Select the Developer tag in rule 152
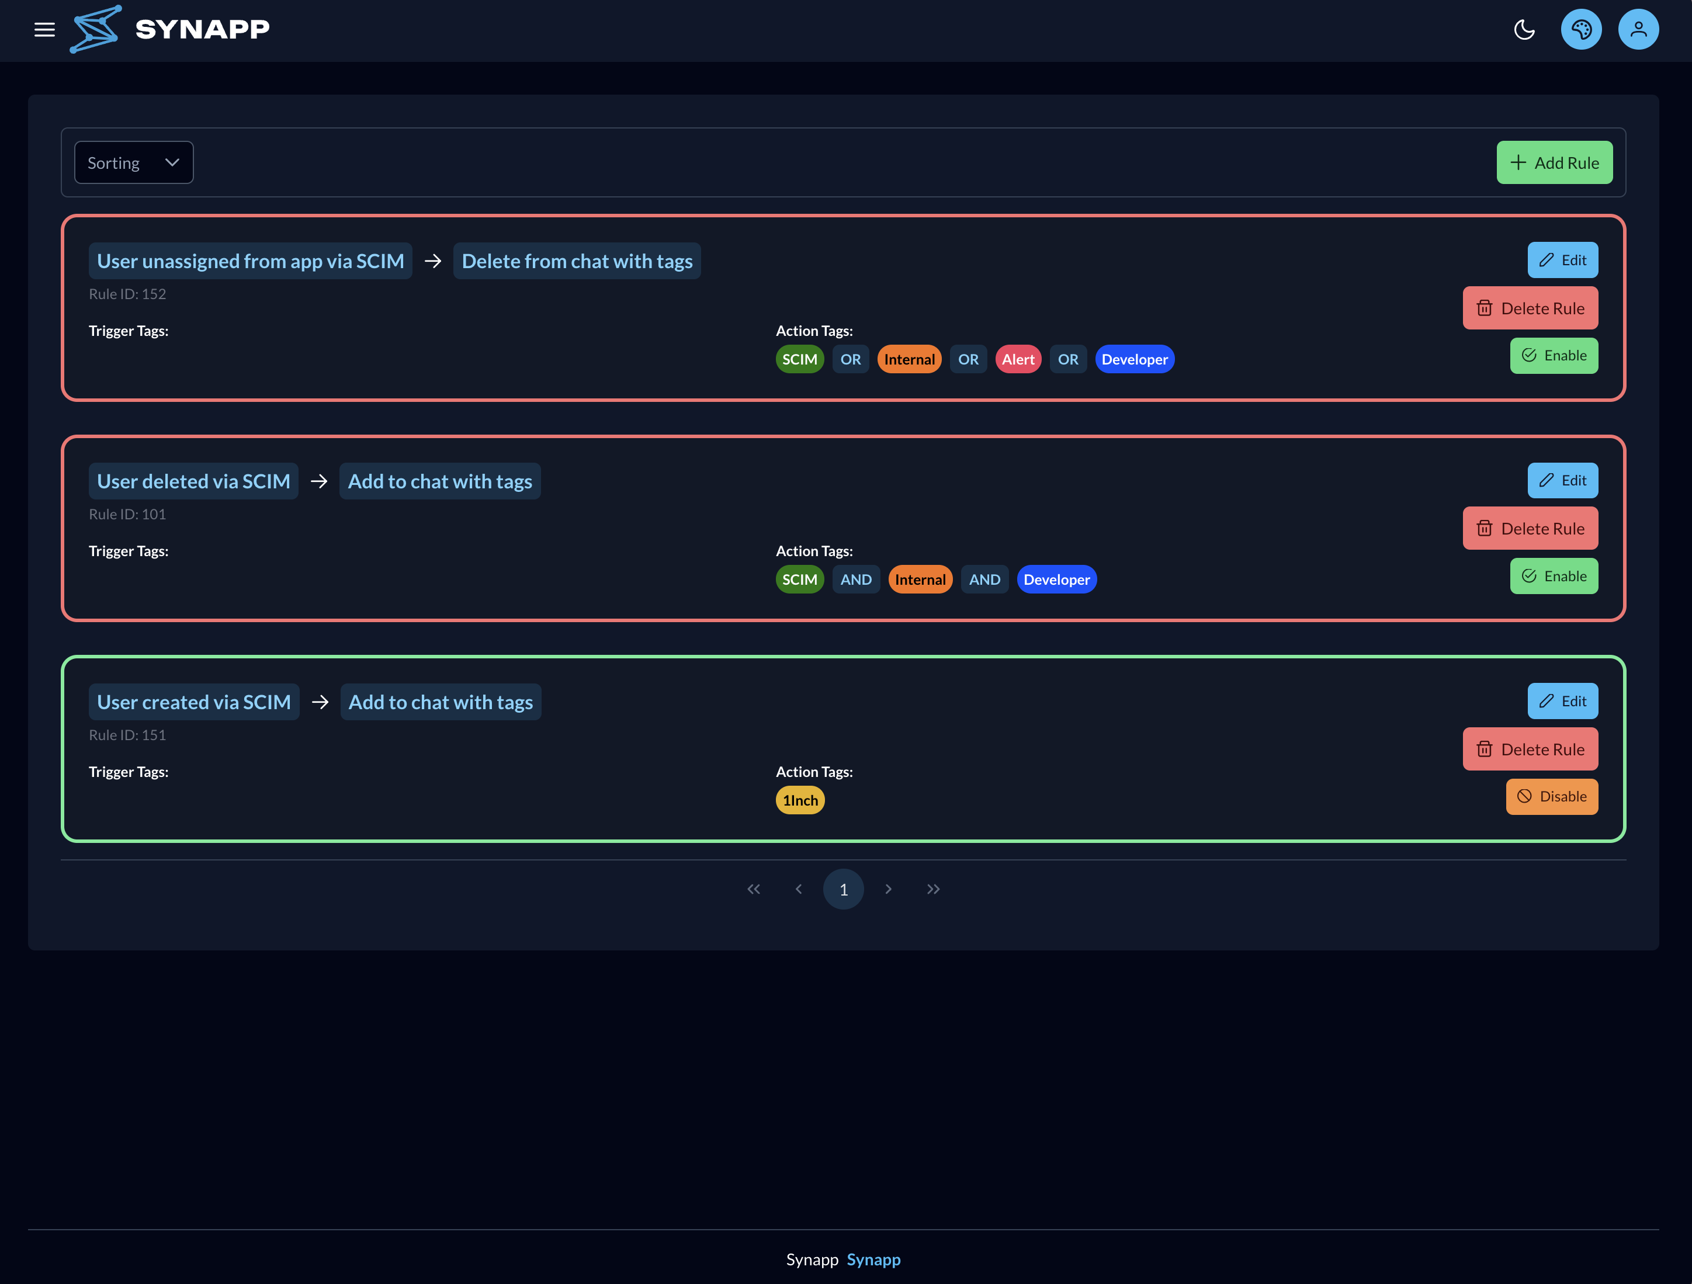Viewport: 1692px width, 1284px height. pyautogui.click(x=1135, y=359)
